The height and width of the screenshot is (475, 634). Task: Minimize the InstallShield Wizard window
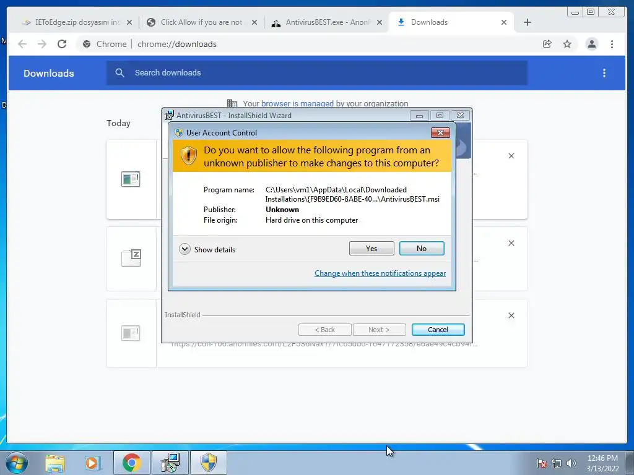click(x=419, y=116)
